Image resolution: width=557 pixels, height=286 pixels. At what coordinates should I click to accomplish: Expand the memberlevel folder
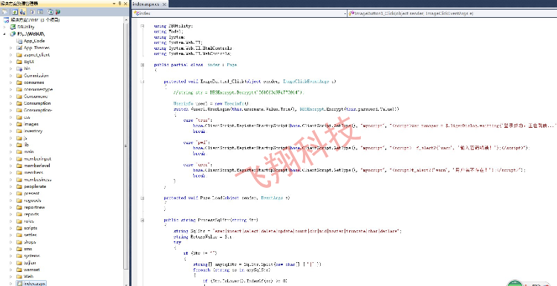tap(11, 166)
